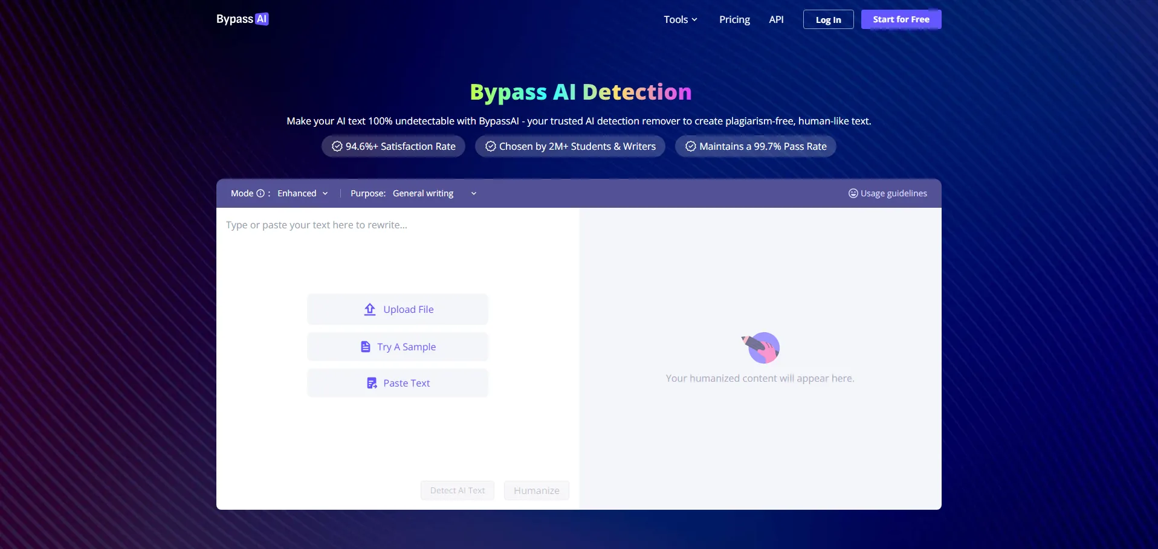Click Start for Free button

(x=901, y=19)
